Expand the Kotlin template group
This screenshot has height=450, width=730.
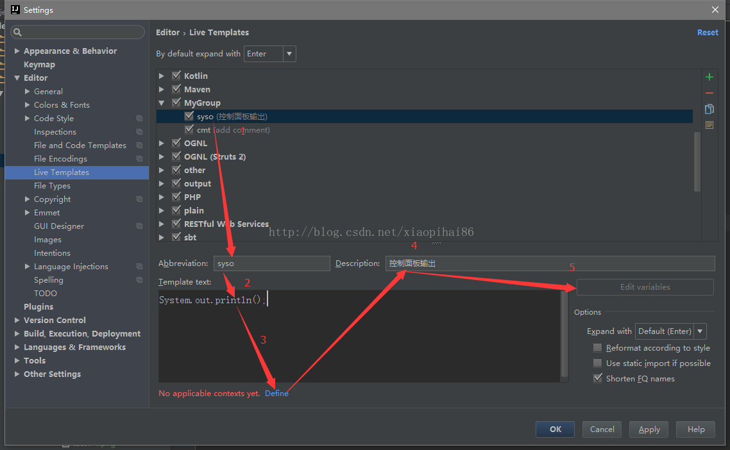(162, 76)
